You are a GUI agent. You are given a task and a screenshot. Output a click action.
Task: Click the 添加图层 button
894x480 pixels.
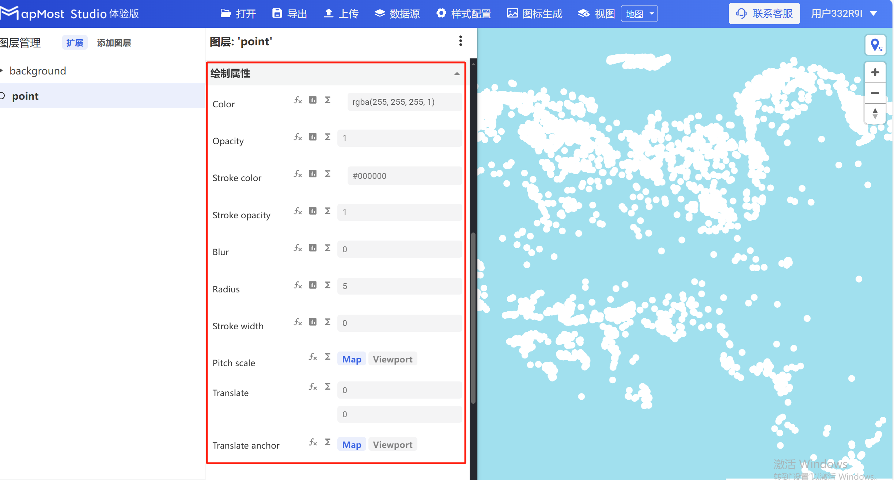(x=114, y=43)
